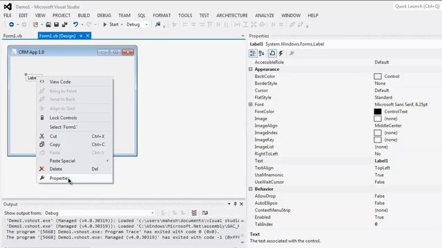The width and height of the screenshot is (442, 248).
Task: Click the Events lightning bolt icon
Action: [x=281, y=53]
